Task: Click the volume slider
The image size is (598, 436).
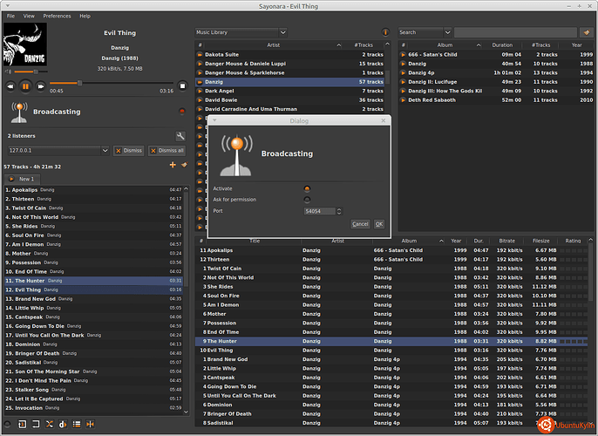Action: coord(31,72)
